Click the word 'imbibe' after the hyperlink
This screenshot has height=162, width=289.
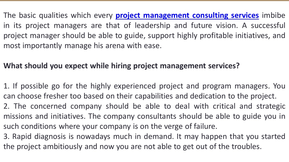click(273, 15)
